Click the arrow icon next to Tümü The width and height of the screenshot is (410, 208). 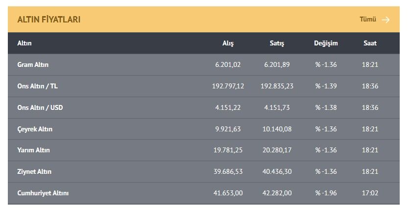tap(386, 20)
